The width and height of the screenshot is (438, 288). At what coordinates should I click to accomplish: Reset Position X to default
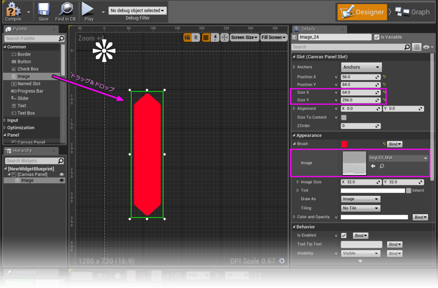click(385, 77)
